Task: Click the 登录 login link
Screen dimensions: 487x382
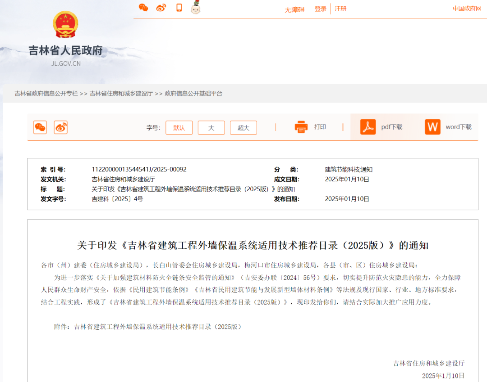Action: pos(321,9)
